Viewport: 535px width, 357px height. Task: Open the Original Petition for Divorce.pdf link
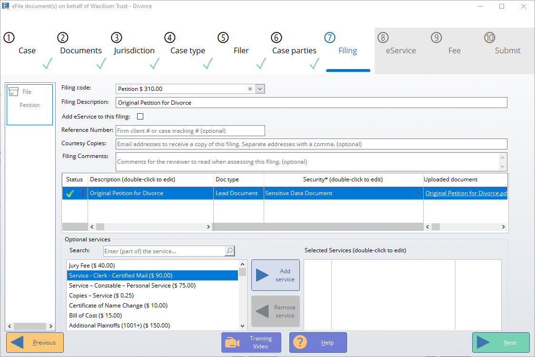pos(466,193)
